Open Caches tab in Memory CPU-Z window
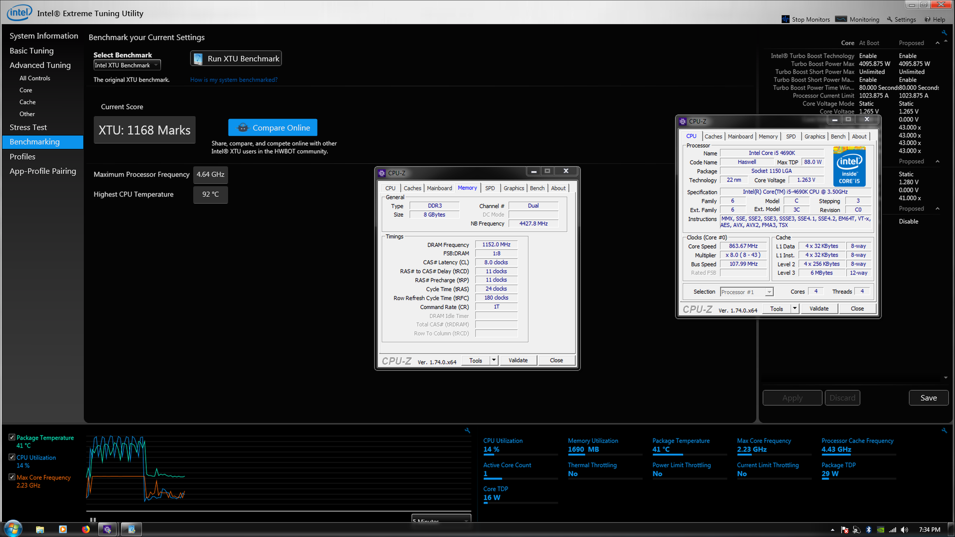The height and width of the screenshot is (537, 955). point(412,188)
